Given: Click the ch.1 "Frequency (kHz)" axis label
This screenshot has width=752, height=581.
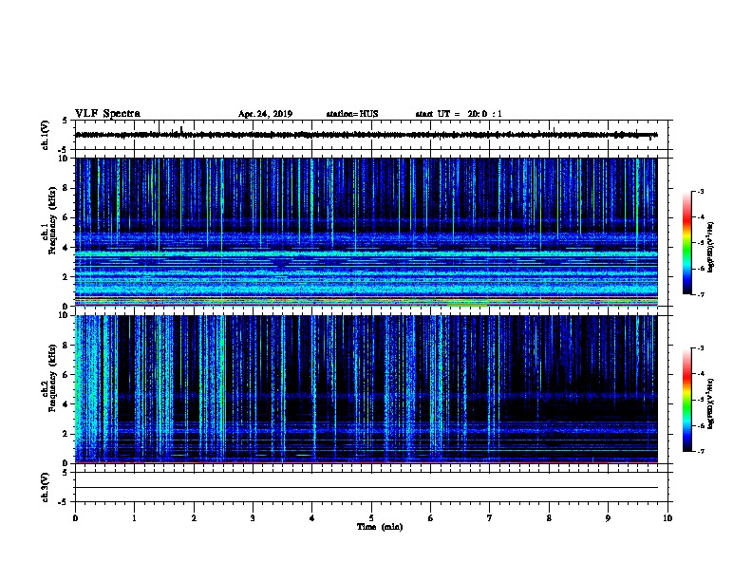Looking at the screenshot, I should [53, 221].
